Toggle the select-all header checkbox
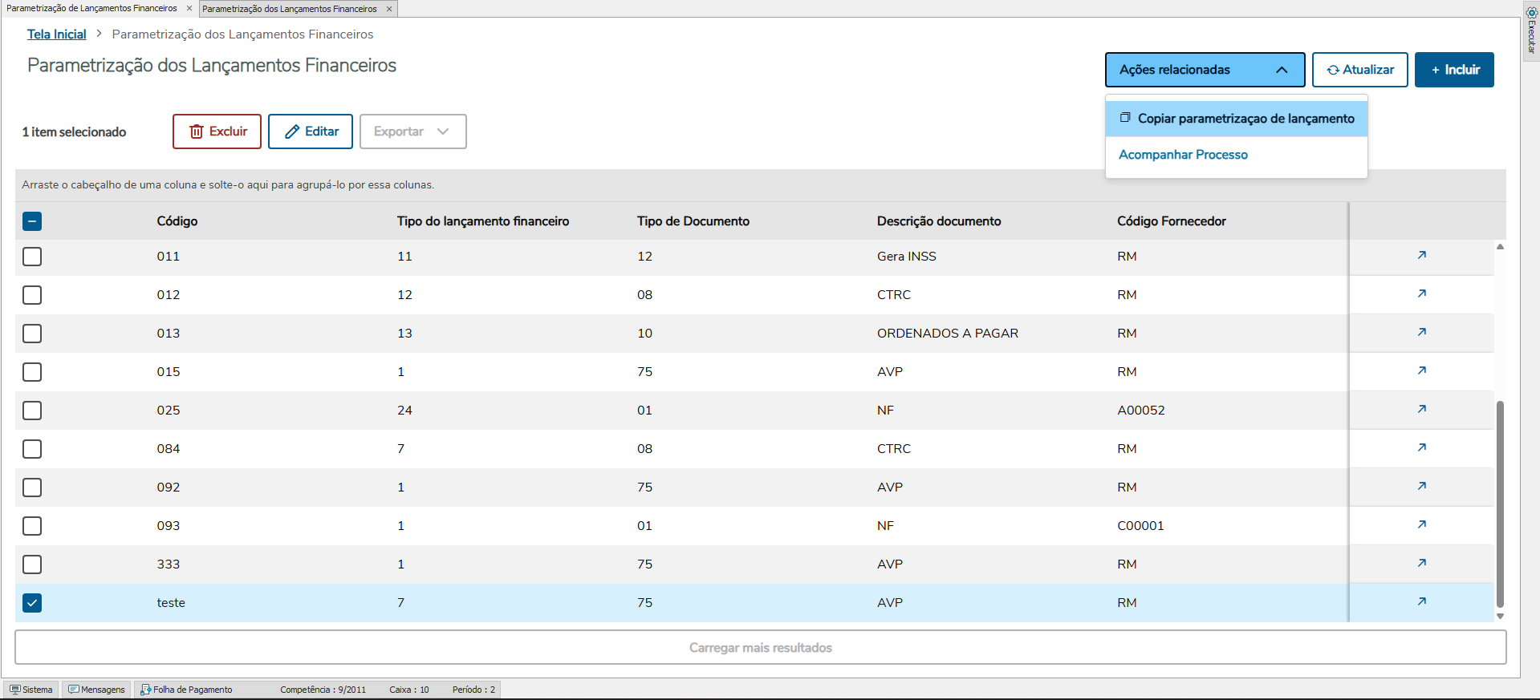The height and width of the screenshot is (700, 1540). [32, 221]
